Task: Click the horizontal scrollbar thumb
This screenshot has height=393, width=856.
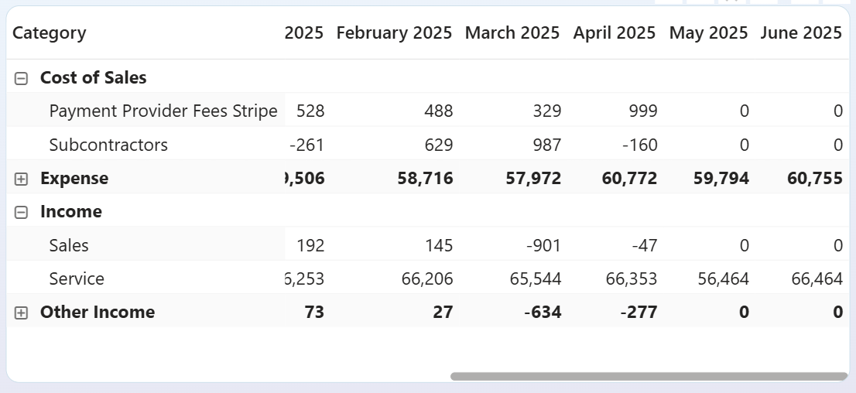Action: pos(649,377)
